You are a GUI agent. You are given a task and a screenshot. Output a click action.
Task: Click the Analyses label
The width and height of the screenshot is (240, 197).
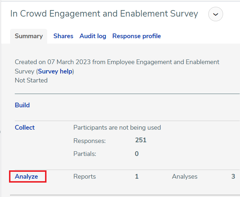click(185, 176)
